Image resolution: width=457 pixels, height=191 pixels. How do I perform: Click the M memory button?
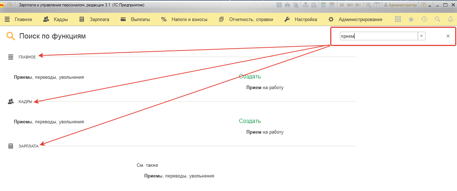point(342,5)
